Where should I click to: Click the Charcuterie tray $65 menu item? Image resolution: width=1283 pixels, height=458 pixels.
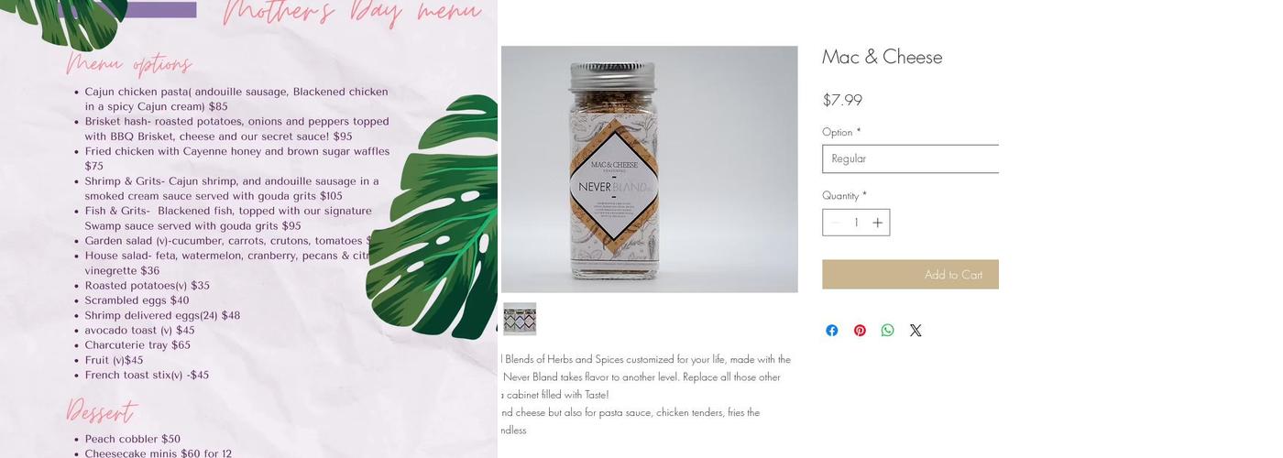[137, 345]
